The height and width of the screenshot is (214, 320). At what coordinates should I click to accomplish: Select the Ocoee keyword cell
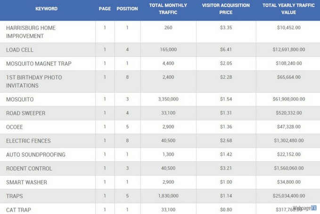point(15,127)
